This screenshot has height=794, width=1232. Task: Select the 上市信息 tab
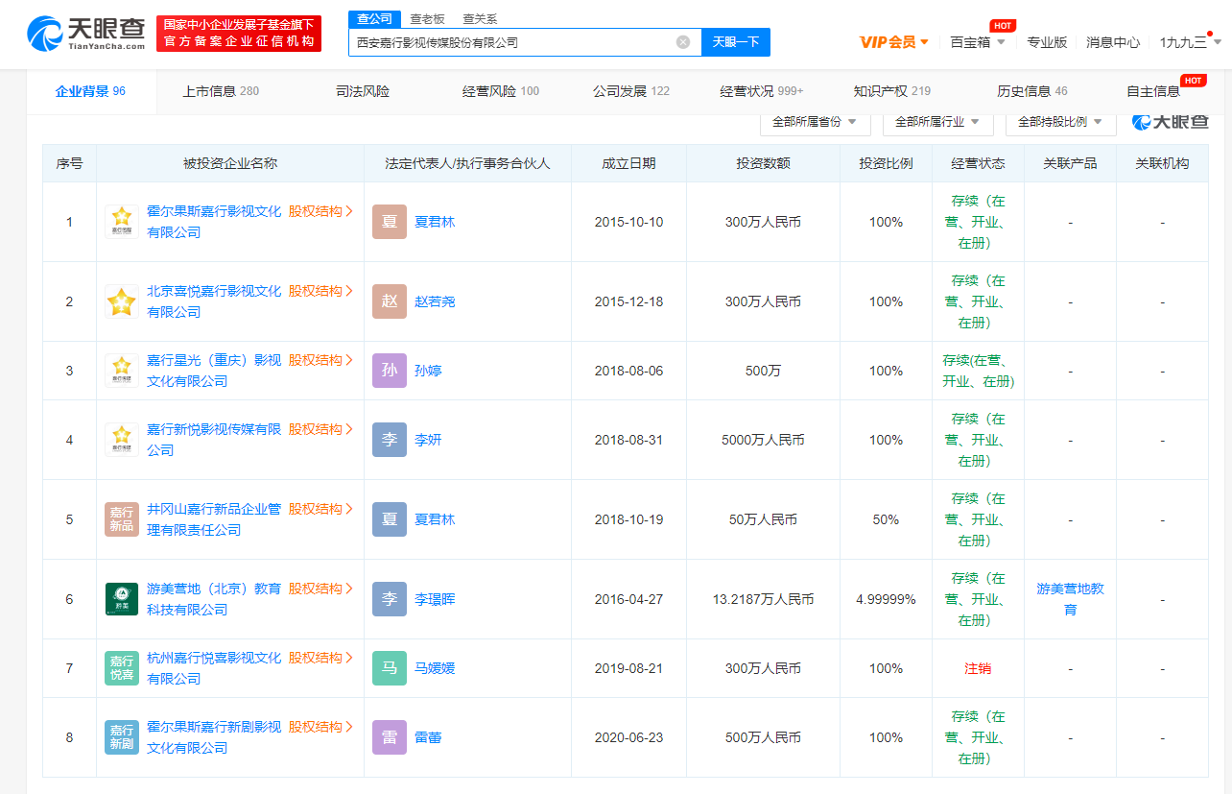tap(221, 91)
